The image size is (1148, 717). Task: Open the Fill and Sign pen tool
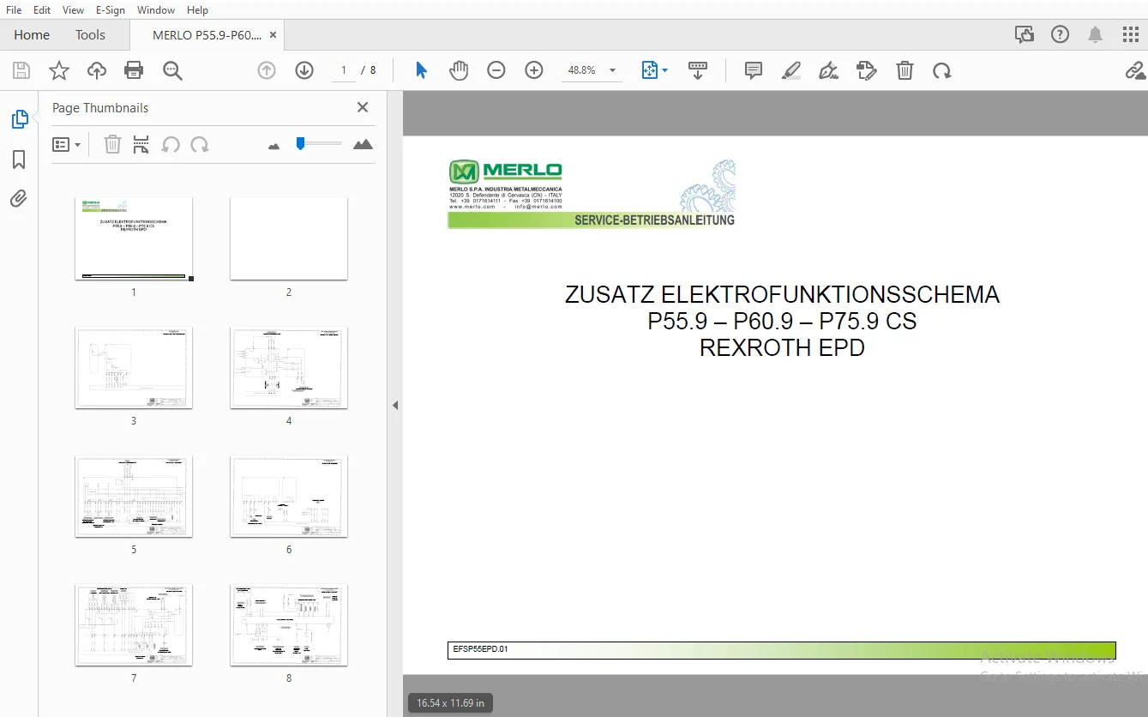point(829,70)
